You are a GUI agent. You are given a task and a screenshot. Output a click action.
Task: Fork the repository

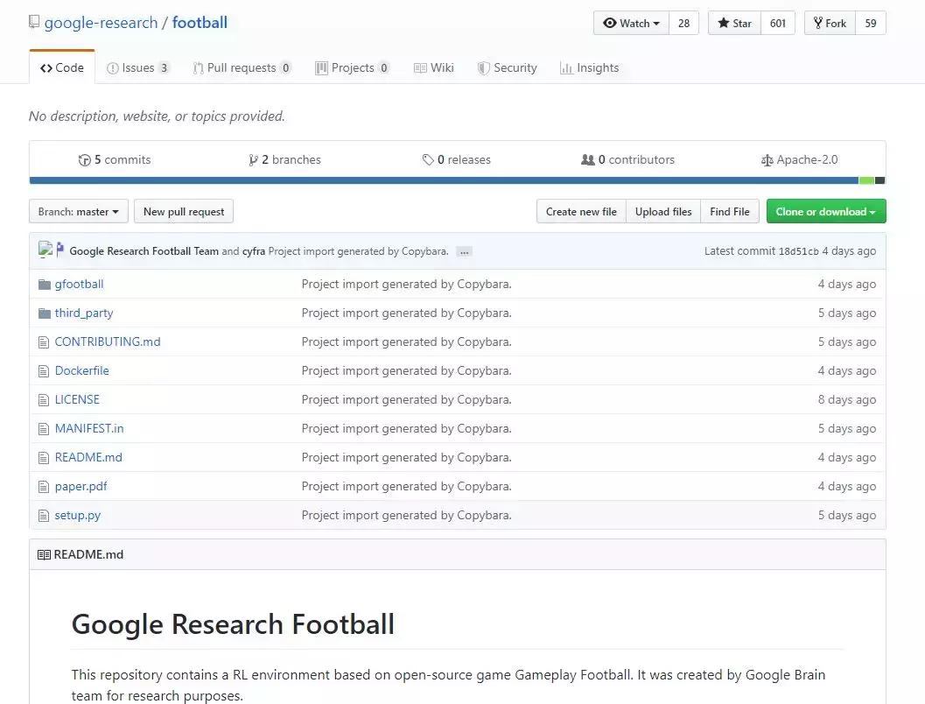(x=828, y=23)
